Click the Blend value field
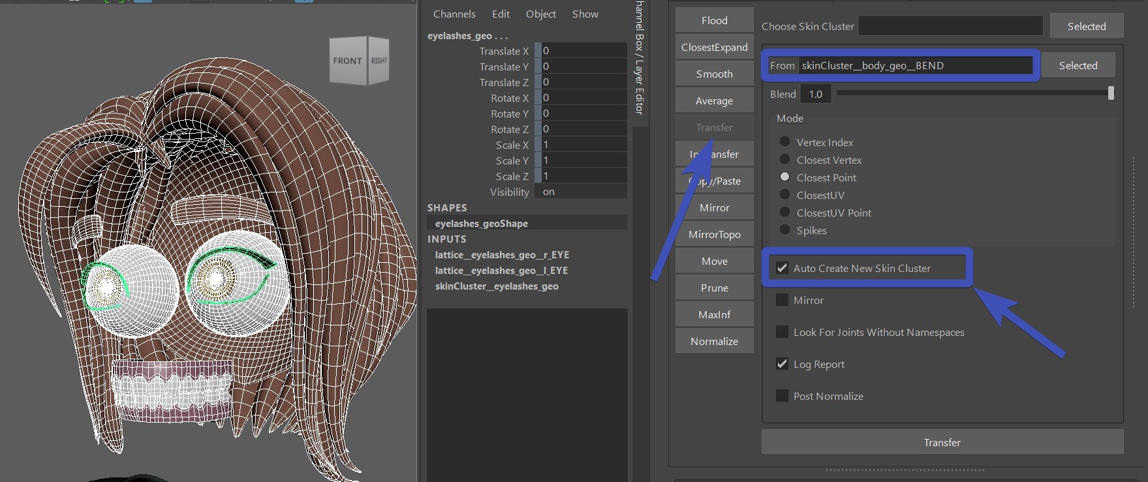 pyautogui.click(x=816, y=94)
